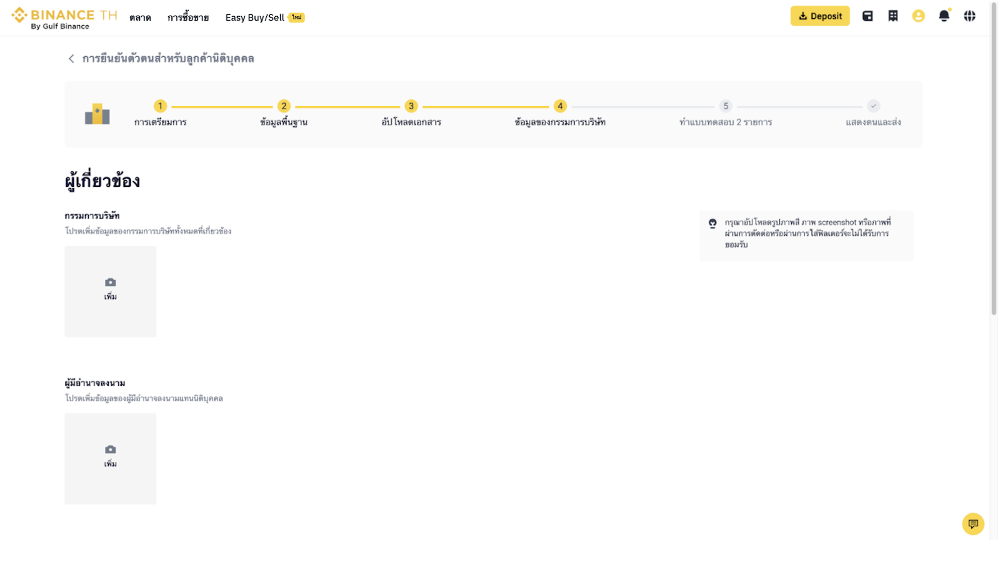Click camera icon under ผู้มีอำนาจลงนาม

point(111,449)
